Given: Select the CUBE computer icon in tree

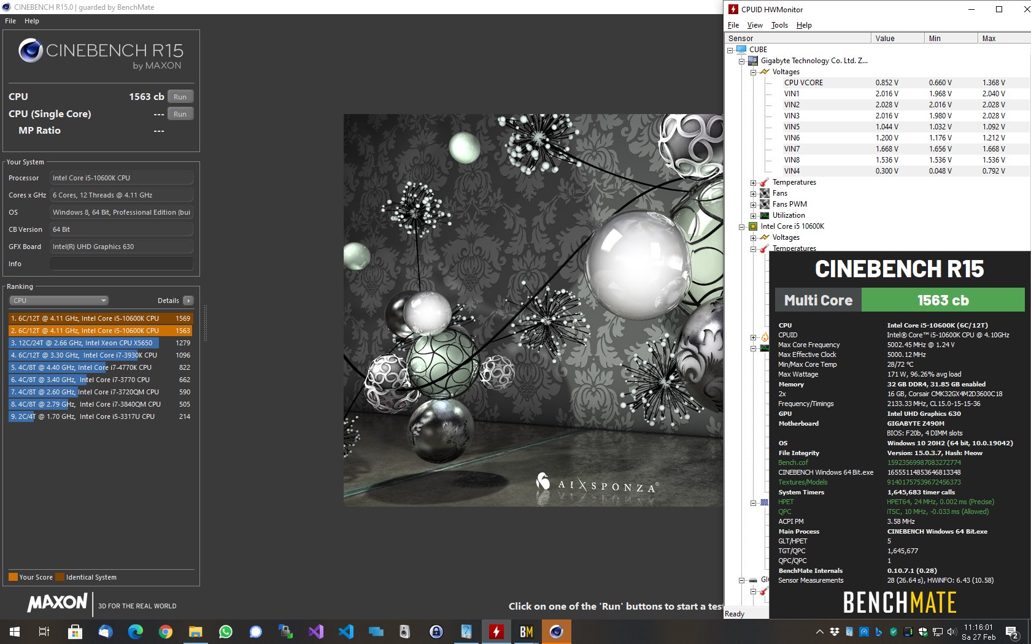Looking at the screenshot, I should point(741,50).
